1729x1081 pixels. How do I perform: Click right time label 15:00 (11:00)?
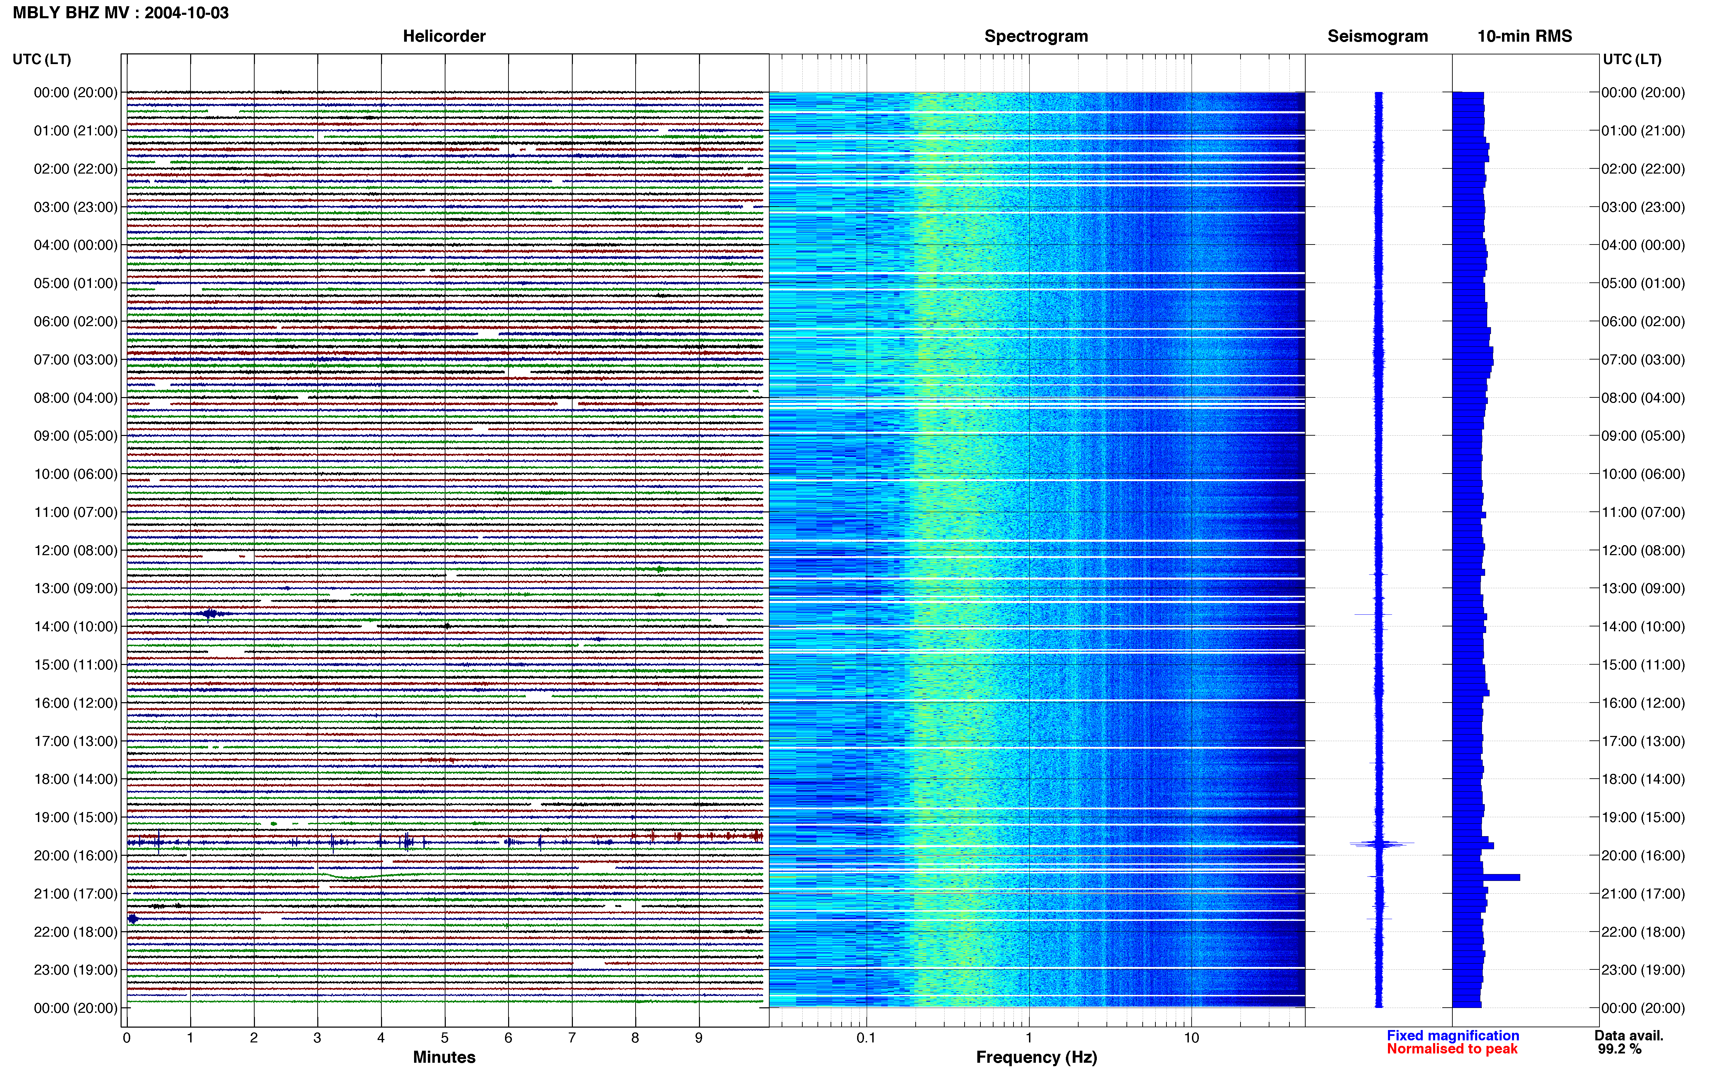(x=1643, y=664)
